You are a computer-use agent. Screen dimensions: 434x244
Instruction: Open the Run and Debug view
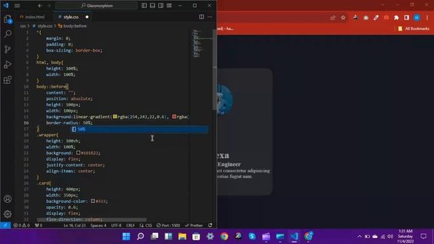click(7, 64)
